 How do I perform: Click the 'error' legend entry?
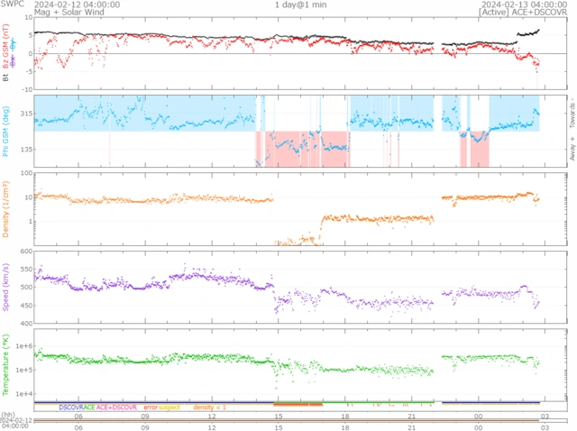pos(150,408)
